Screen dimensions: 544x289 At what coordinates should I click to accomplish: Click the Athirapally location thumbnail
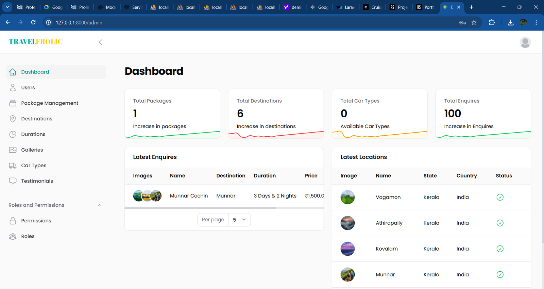(347, 223)
